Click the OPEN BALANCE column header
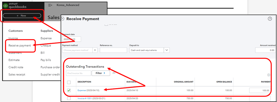Image resolution: width=277 pixels, height=102 pixels. (224, 82)
